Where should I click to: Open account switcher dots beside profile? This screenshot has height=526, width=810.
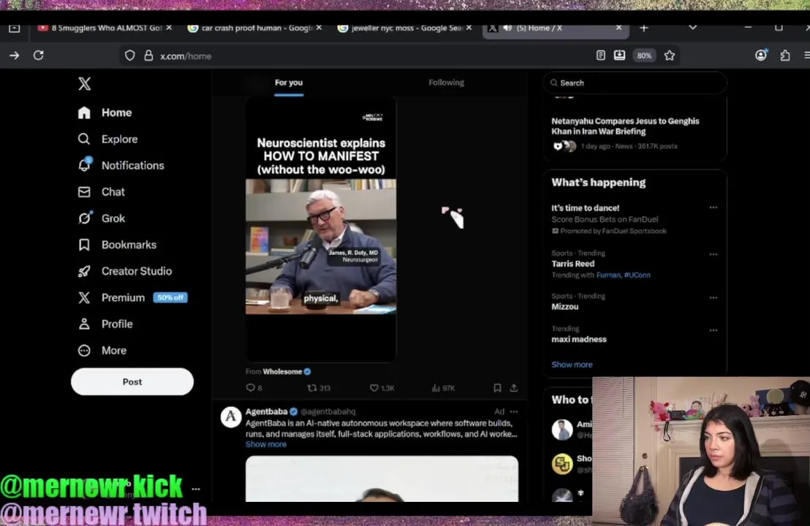click(x=196, y=489)
